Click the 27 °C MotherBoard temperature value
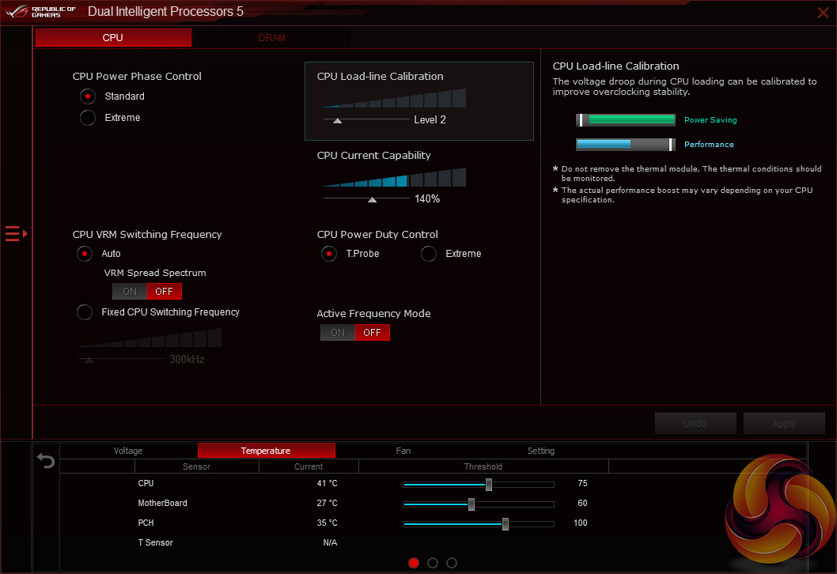Viewport: 837px width, 574px height. click(327, 503)
